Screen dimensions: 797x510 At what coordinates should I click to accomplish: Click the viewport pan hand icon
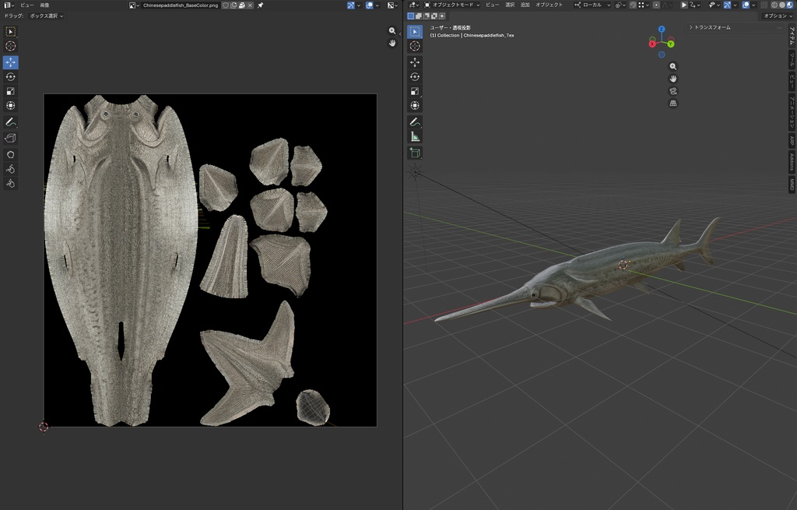tap(673, 79)
